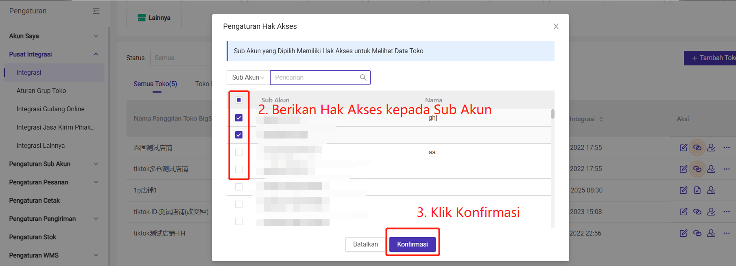The image size is (736, 266).
Task: Click edit icon for 泰国测试店铺 row
Action: point(684,147)
